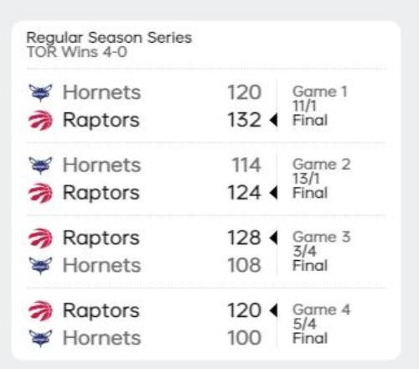Click the Raptors logo in Game 3

(40, 238)
